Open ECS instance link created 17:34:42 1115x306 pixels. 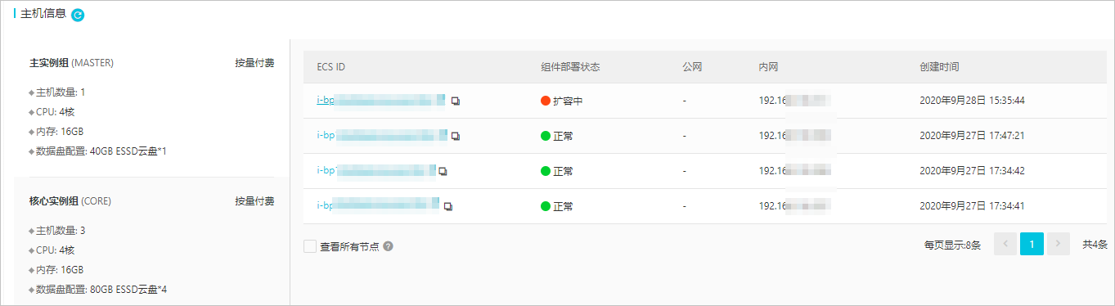click(376, 170)
